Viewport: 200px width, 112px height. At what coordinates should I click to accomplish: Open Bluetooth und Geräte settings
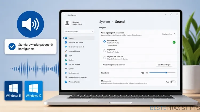tap(76, 42)
